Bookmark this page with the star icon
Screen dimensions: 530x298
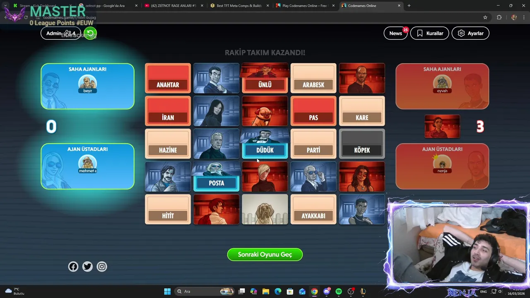[x=485, y=17]
